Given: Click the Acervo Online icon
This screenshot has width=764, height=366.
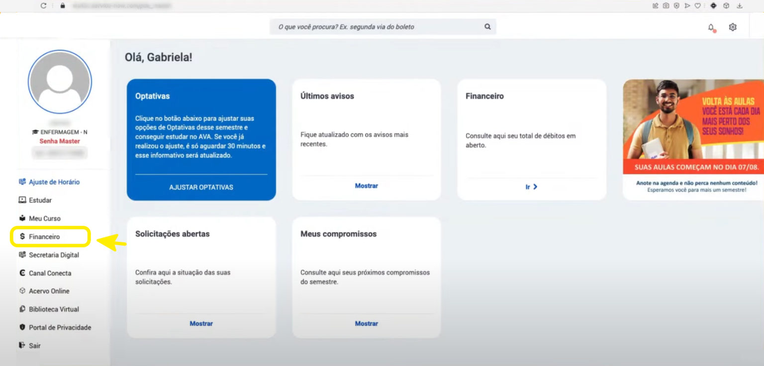Looking at the screenshot, I should [22, 291].
